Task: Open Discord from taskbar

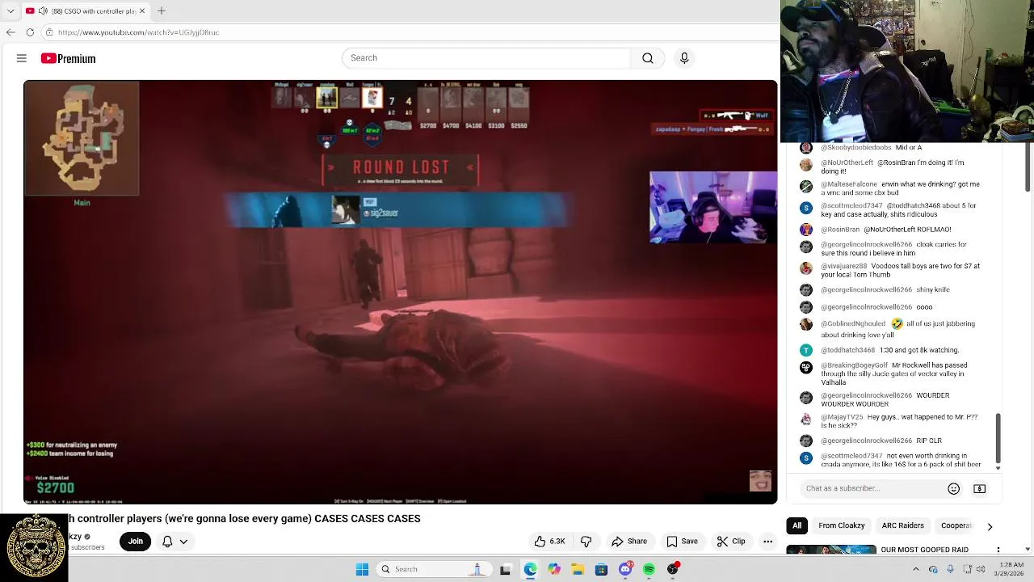Action: pyautogui.click(x=625, y=569)
